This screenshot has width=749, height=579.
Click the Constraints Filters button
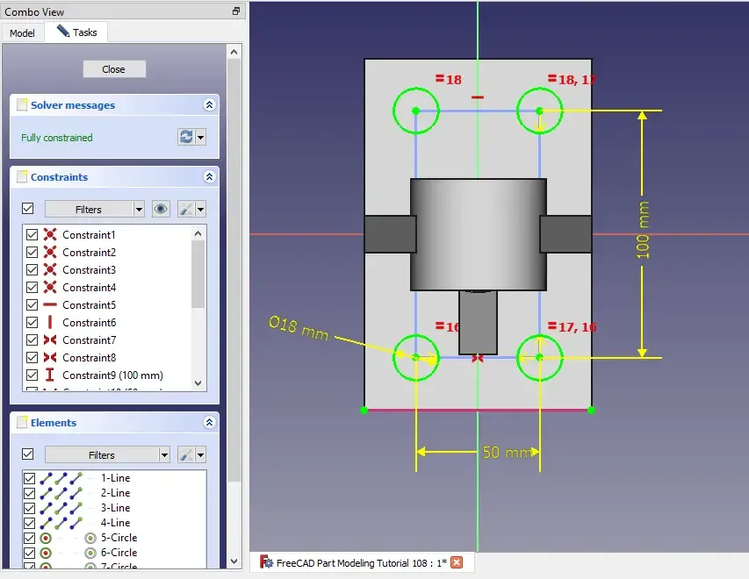[89, 209]
